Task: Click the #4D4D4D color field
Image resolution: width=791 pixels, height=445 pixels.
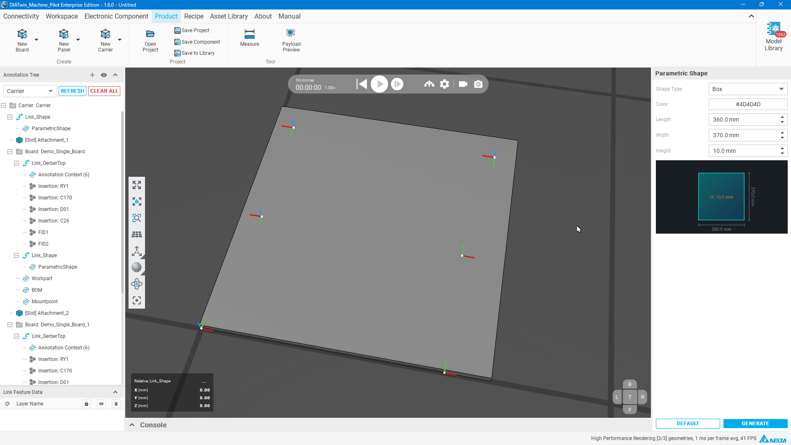Action: pos(748,104)
